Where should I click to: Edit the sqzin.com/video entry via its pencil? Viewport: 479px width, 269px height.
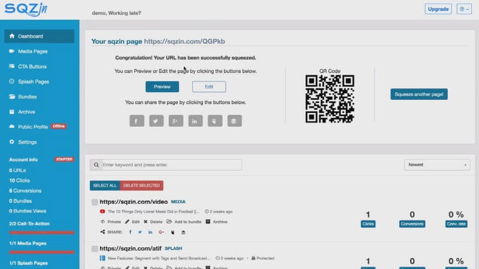pos(132,222)
